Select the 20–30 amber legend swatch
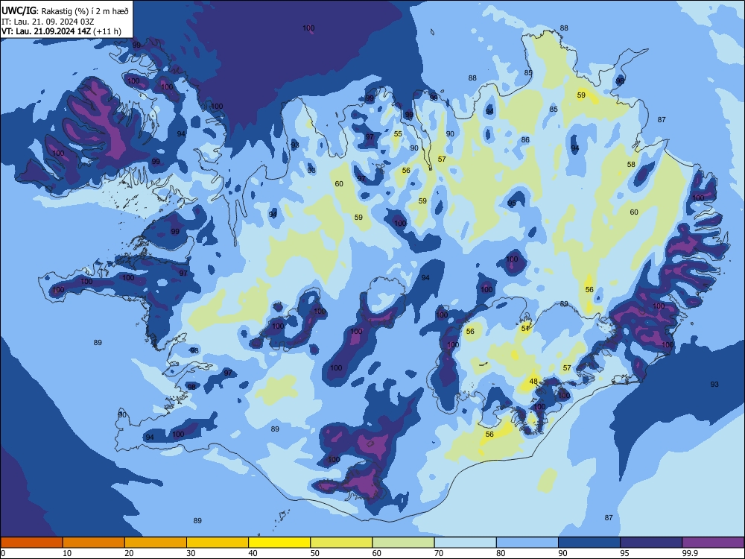 coord(156,543)
